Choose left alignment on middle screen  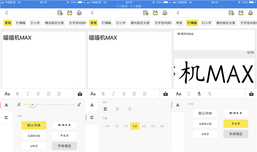click(106, 109)
